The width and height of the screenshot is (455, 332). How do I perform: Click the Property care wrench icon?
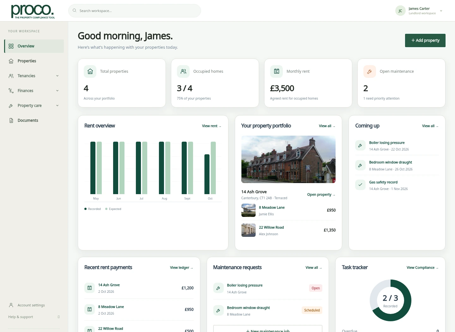coord(11,106)
